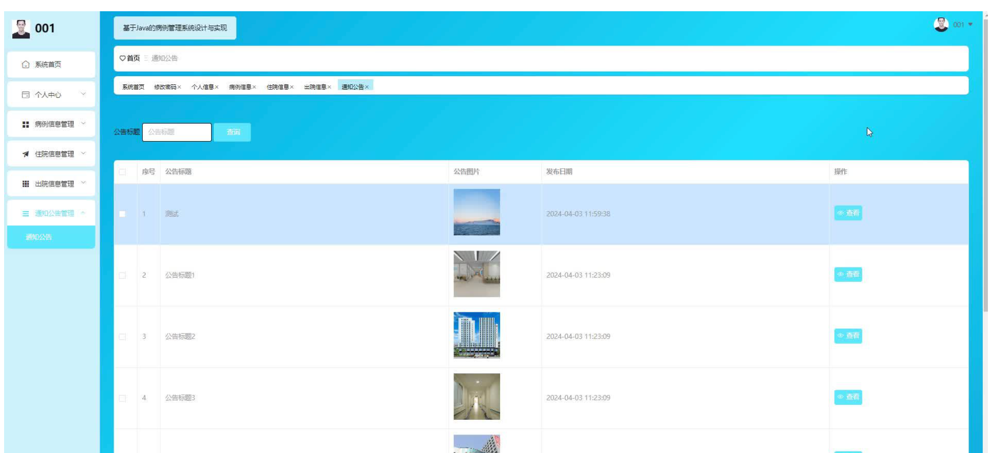Click the 住院信息管理 paper plane icon
The width and height of the screenshot is (993, 453).
click(26, 154)
